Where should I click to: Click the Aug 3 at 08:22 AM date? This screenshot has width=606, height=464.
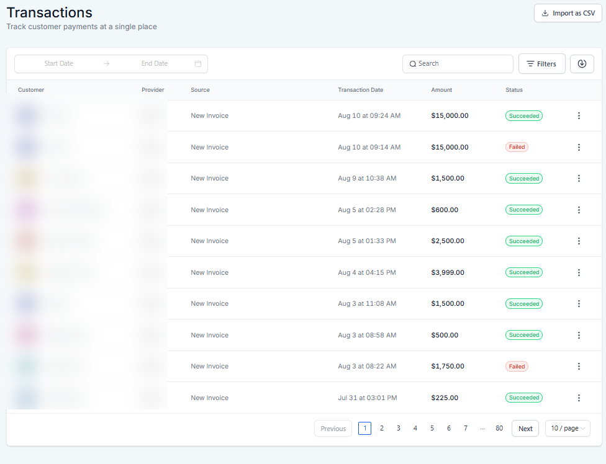click(x=367, y=367)
